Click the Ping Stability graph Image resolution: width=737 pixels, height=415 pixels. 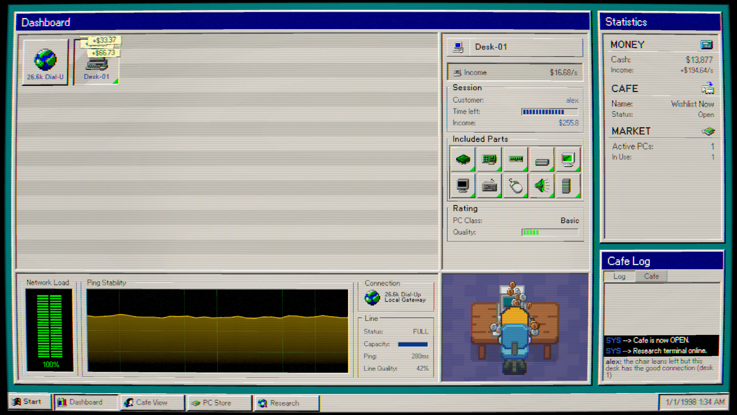pos(218,331)
